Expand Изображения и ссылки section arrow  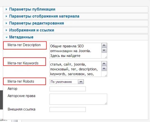pos(6,30)
